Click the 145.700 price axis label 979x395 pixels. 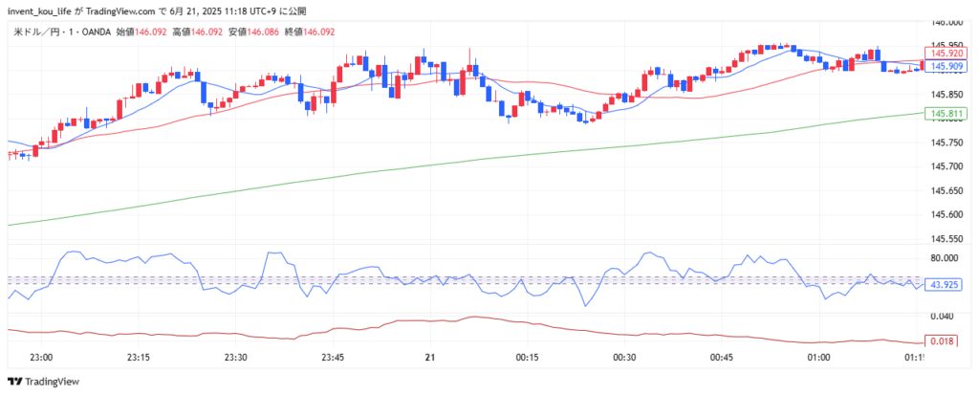[x=946, y=166]
